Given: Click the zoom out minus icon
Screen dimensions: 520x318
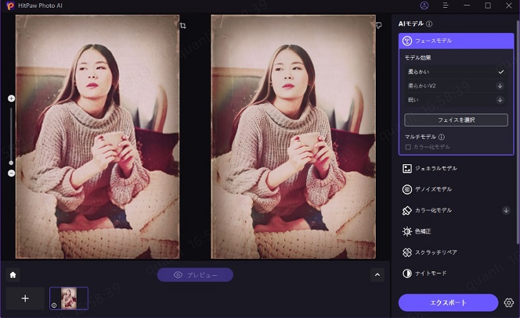Looking at the screenshot, I should pos(11,173).
